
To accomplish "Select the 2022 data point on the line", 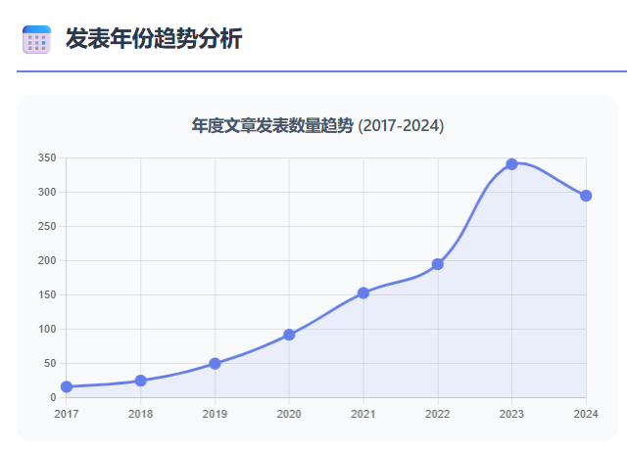I will (x=438, y=264).
